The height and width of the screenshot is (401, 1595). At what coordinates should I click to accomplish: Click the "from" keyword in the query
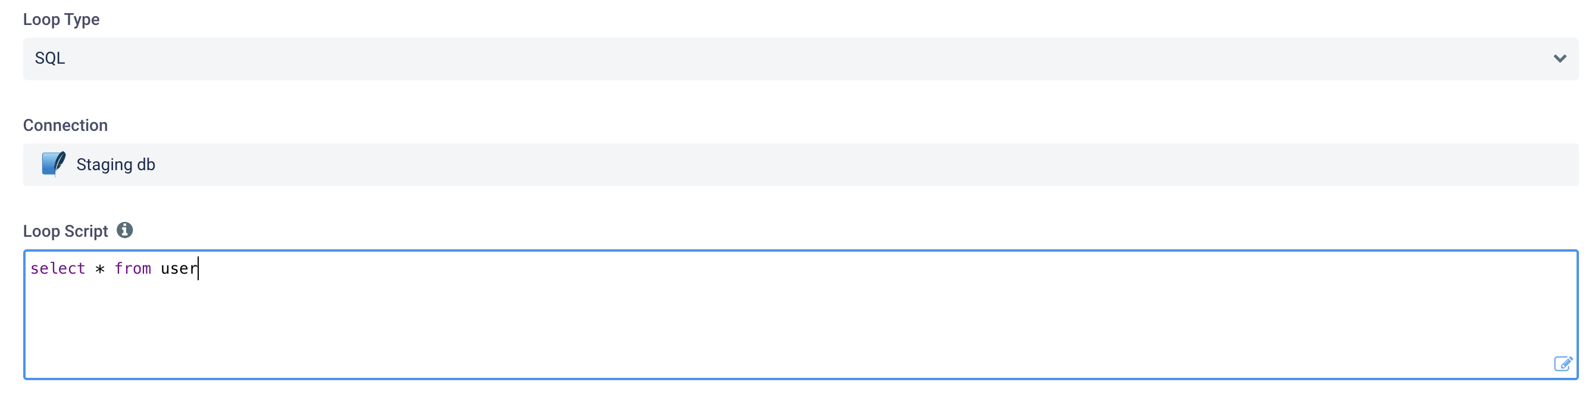tap(133, 268)
